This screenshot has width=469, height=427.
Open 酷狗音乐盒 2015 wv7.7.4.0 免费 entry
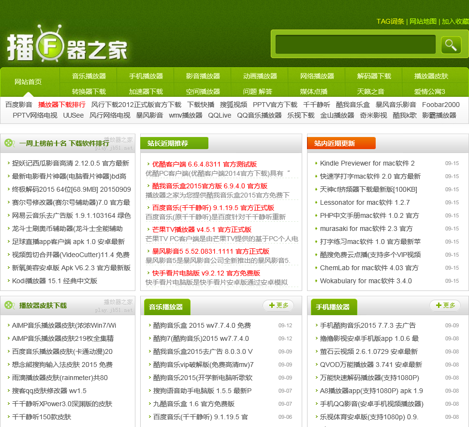[x=202, y=325]
